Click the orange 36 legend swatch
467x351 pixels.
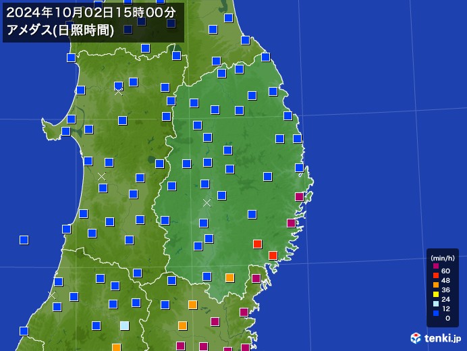(436, 285)
